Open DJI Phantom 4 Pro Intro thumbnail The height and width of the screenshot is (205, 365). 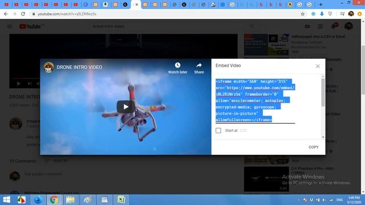tap(266, 179)
